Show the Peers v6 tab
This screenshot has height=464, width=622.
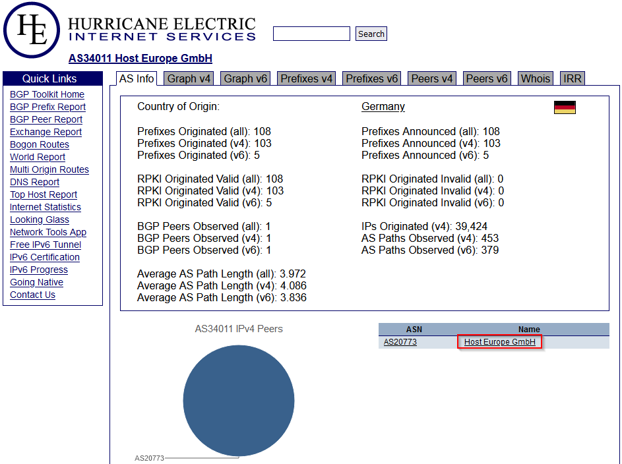[487, 78]
